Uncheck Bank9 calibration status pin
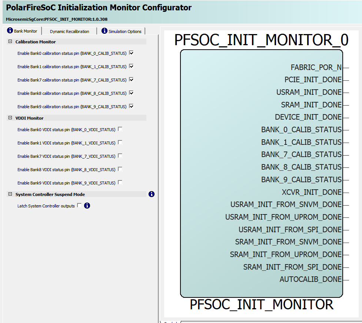This screenshot has width=362, height=323. (131, 106)
